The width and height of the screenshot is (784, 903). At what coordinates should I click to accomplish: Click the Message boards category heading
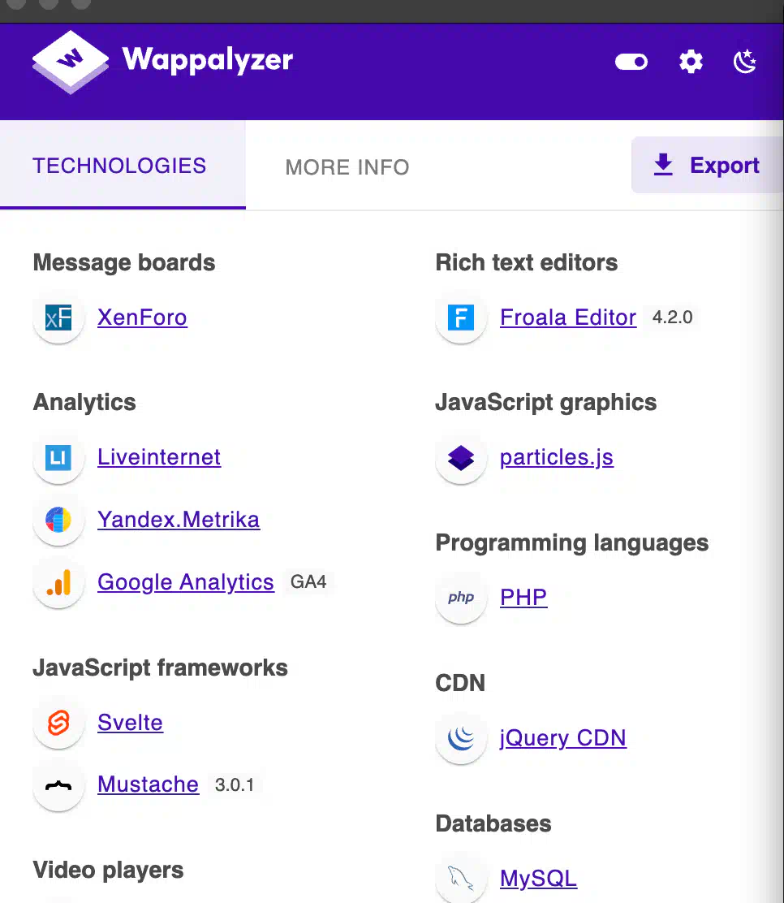click(x=123, y=262)
